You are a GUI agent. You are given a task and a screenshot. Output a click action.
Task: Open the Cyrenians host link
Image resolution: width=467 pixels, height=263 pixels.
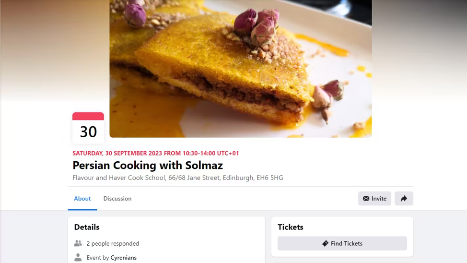[123, 258]
